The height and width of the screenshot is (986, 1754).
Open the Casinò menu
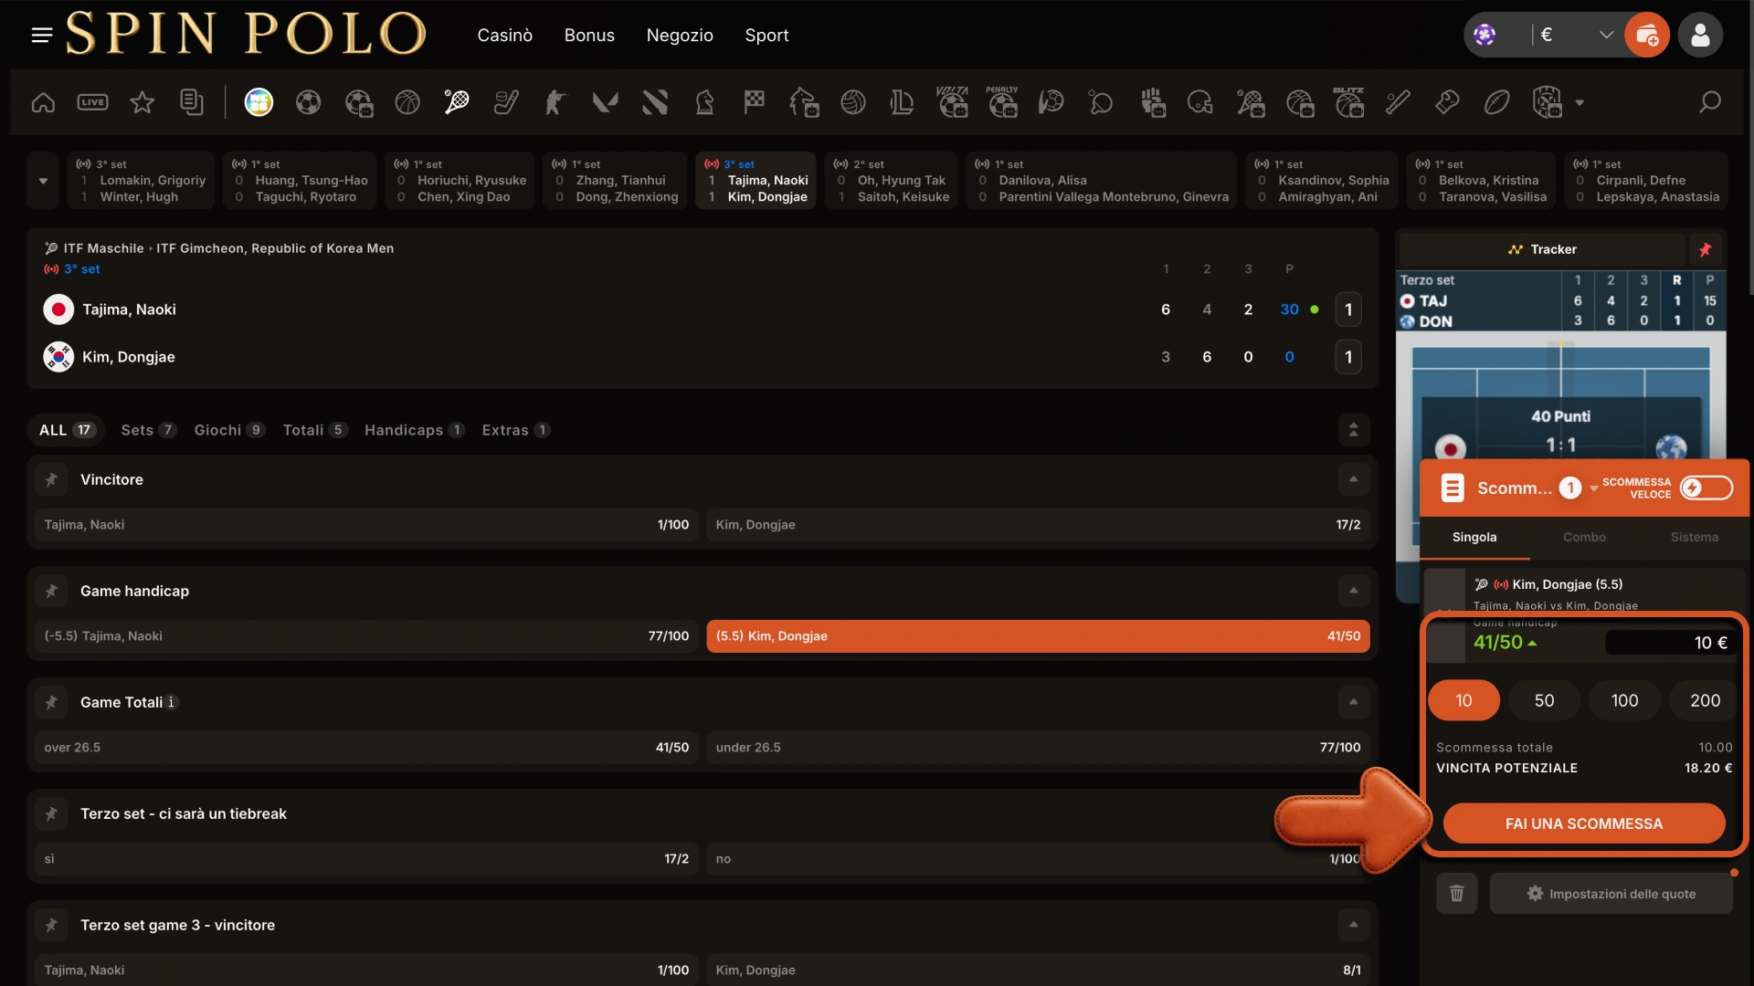pos(504,35)
